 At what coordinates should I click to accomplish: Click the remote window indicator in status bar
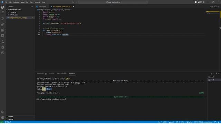pyautogui.click(x=2, y=122)
